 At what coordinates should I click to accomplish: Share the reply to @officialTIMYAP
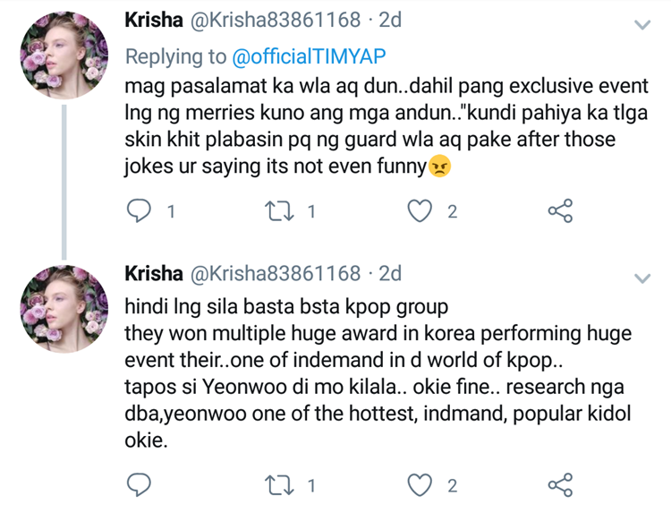(x=559, y=211)
